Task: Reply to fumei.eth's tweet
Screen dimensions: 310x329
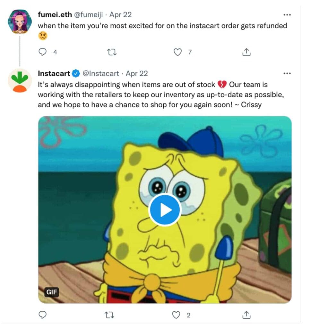Action: click(43, 52)
